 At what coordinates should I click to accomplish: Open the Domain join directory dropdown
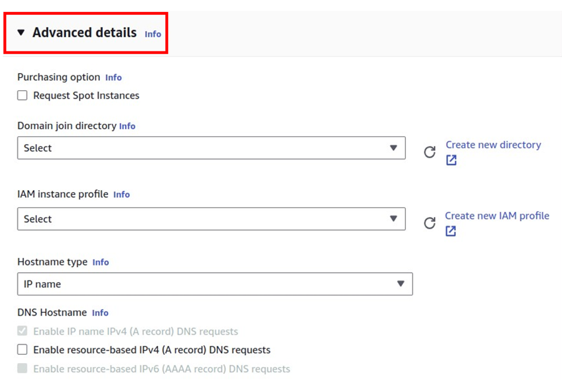[x=212, y=148]
